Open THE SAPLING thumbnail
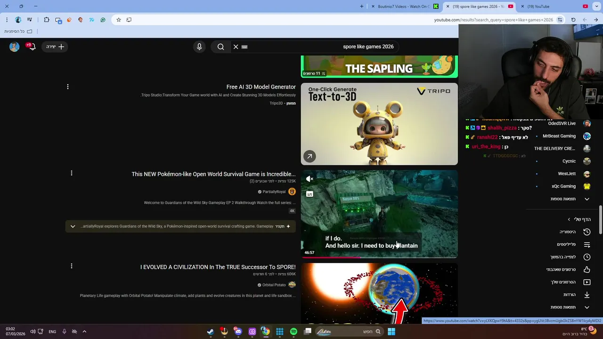The width and height of the screenshot is (603, 339). pyautogui.click(x=379, y=66)
